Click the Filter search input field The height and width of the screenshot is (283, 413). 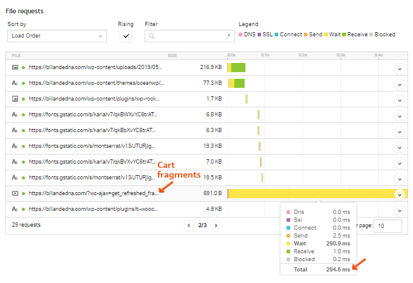(x=189, y=36)
